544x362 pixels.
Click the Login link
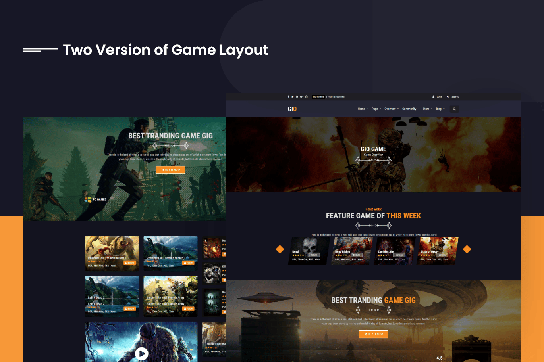point(437,96)
